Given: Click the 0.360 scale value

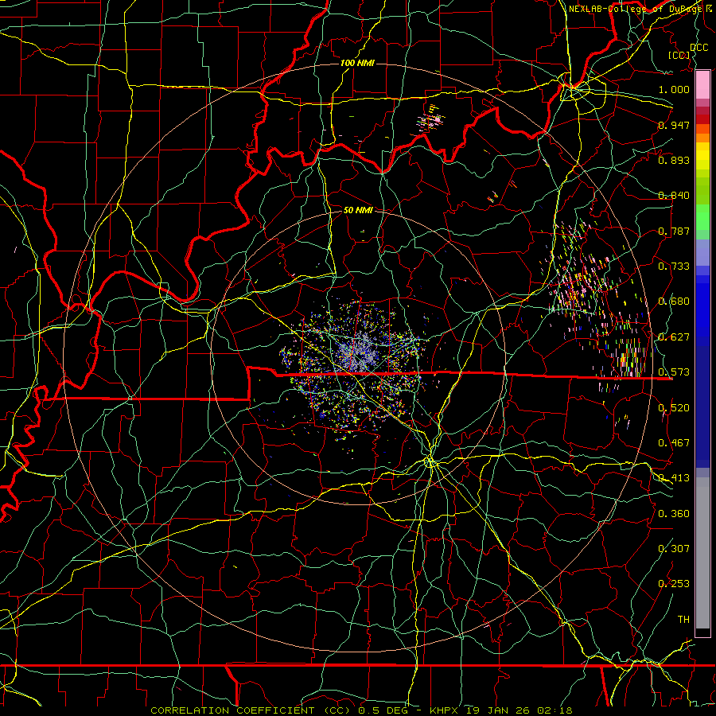Looking at the screenshot, I should pyautogui.click(x=674, y=514).
